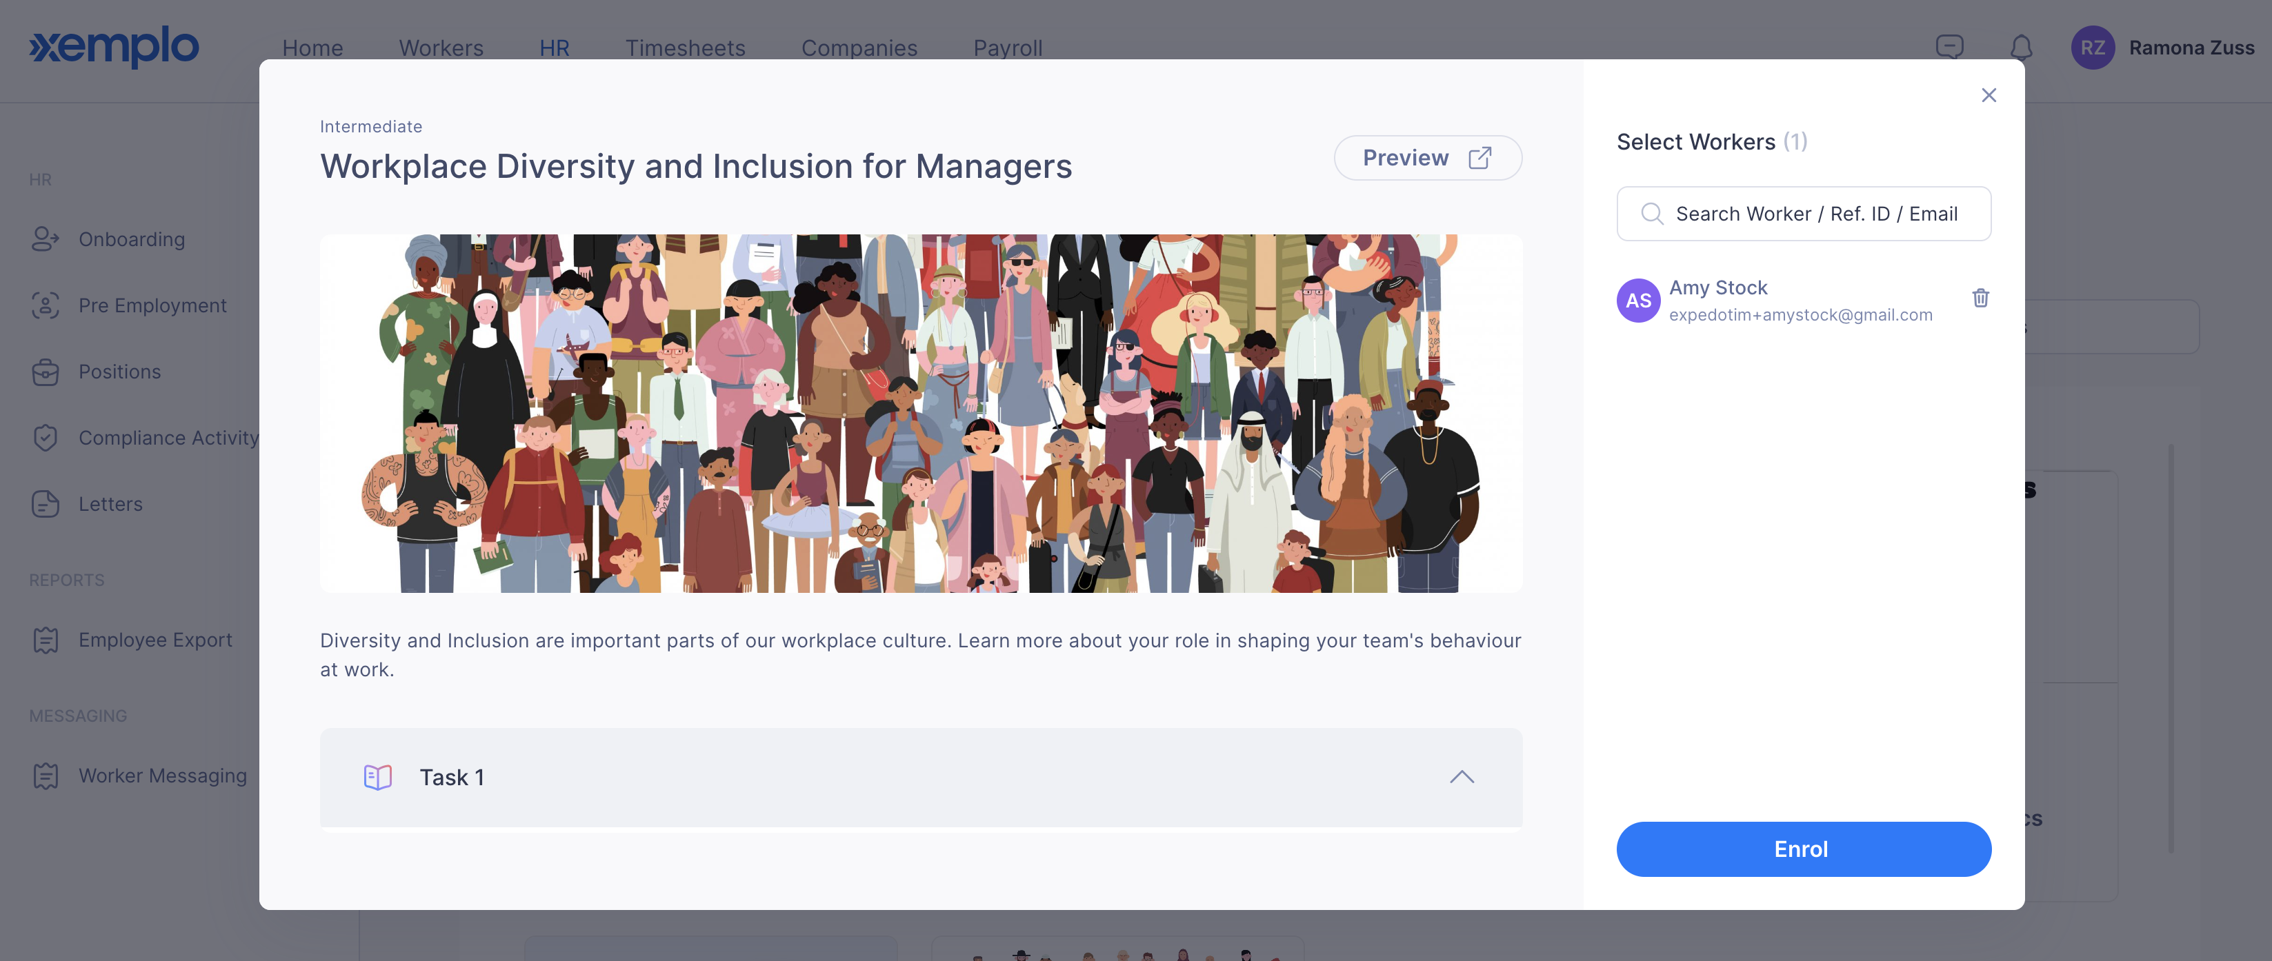This screenshot has height=961, width=2272.
Task: Open the notifications bell
Action: pos(2021,47)
